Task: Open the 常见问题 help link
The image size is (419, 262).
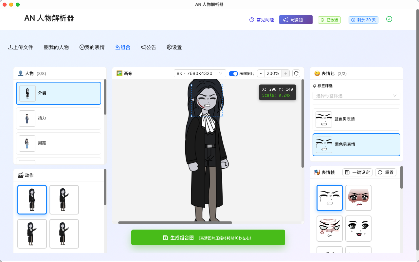Action: (262, 20)
